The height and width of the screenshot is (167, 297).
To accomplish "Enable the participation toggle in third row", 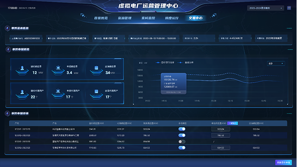I will [182, 141].
